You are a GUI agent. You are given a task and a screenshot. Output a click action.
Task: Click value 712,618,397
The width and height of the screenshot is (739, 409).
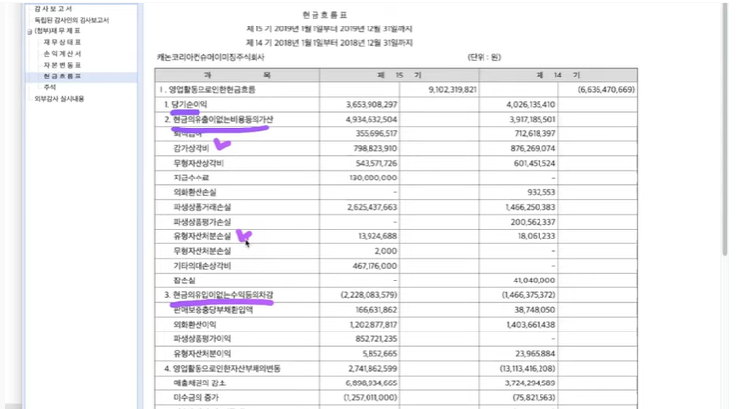click(x=535, y=133)
